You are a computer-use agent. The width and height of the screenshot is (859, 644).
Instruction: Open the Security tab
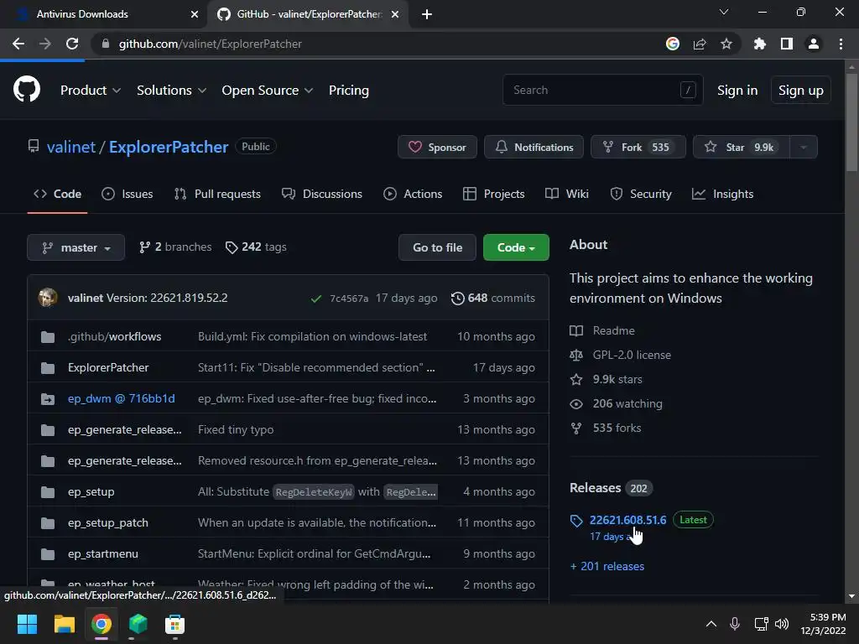(640, 194)
